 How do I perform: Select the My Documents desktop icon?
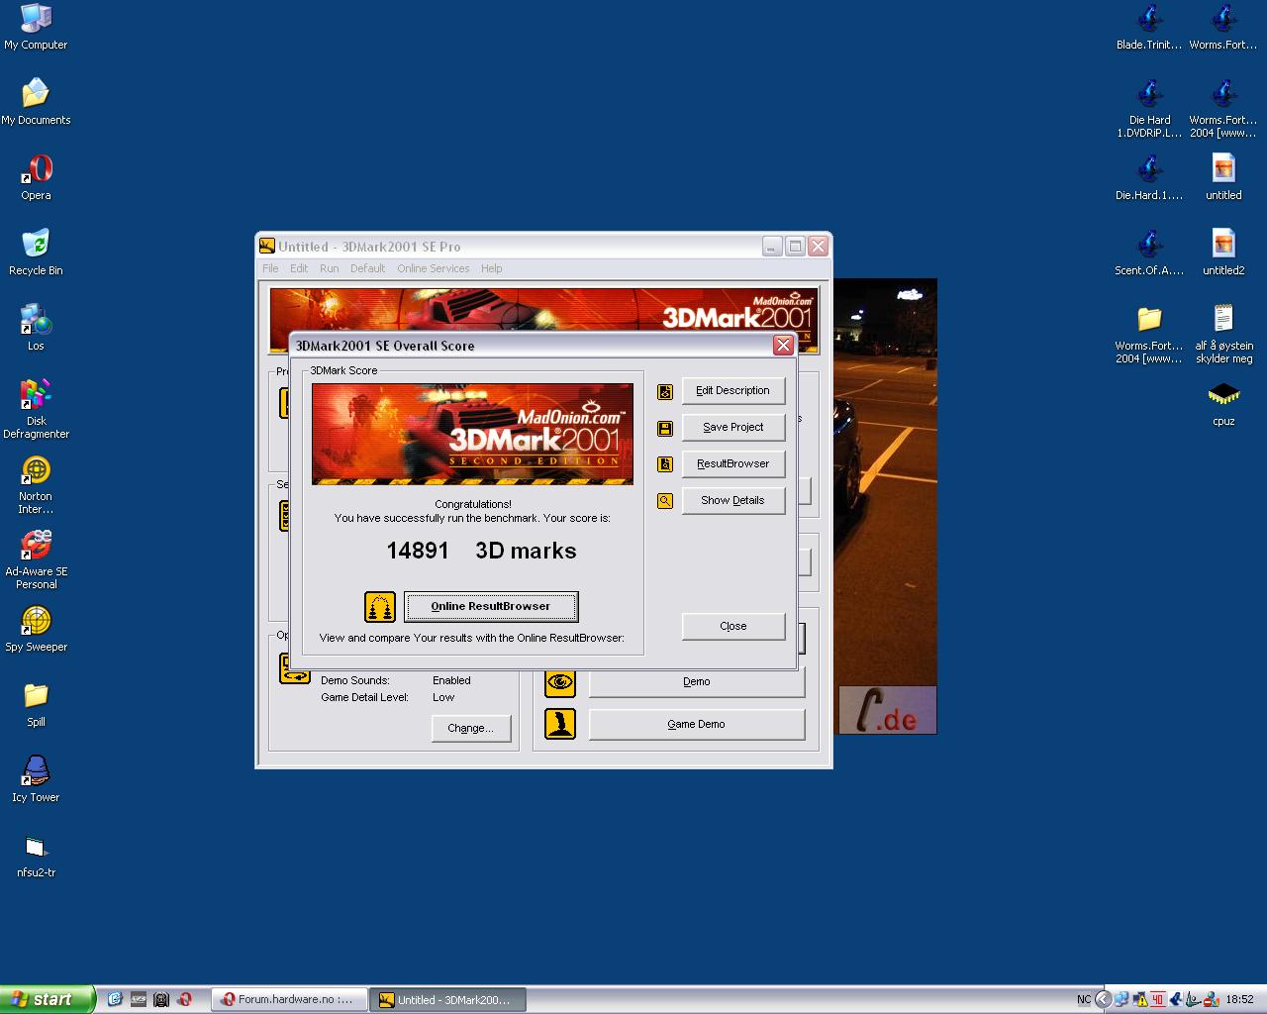pyautogui.click(x=36, y=102)
